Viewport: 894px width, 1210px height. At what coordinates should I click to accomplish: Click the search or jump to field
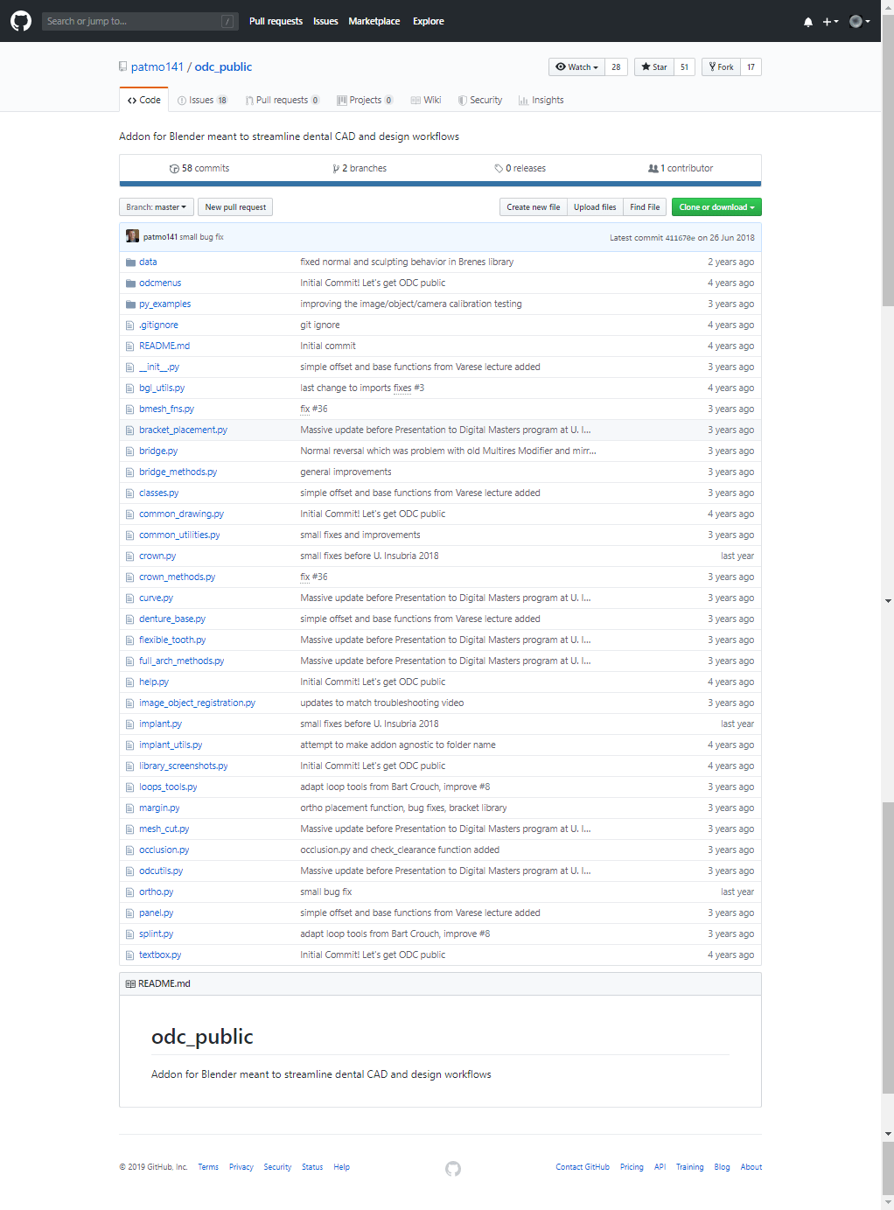coord(141,21)
